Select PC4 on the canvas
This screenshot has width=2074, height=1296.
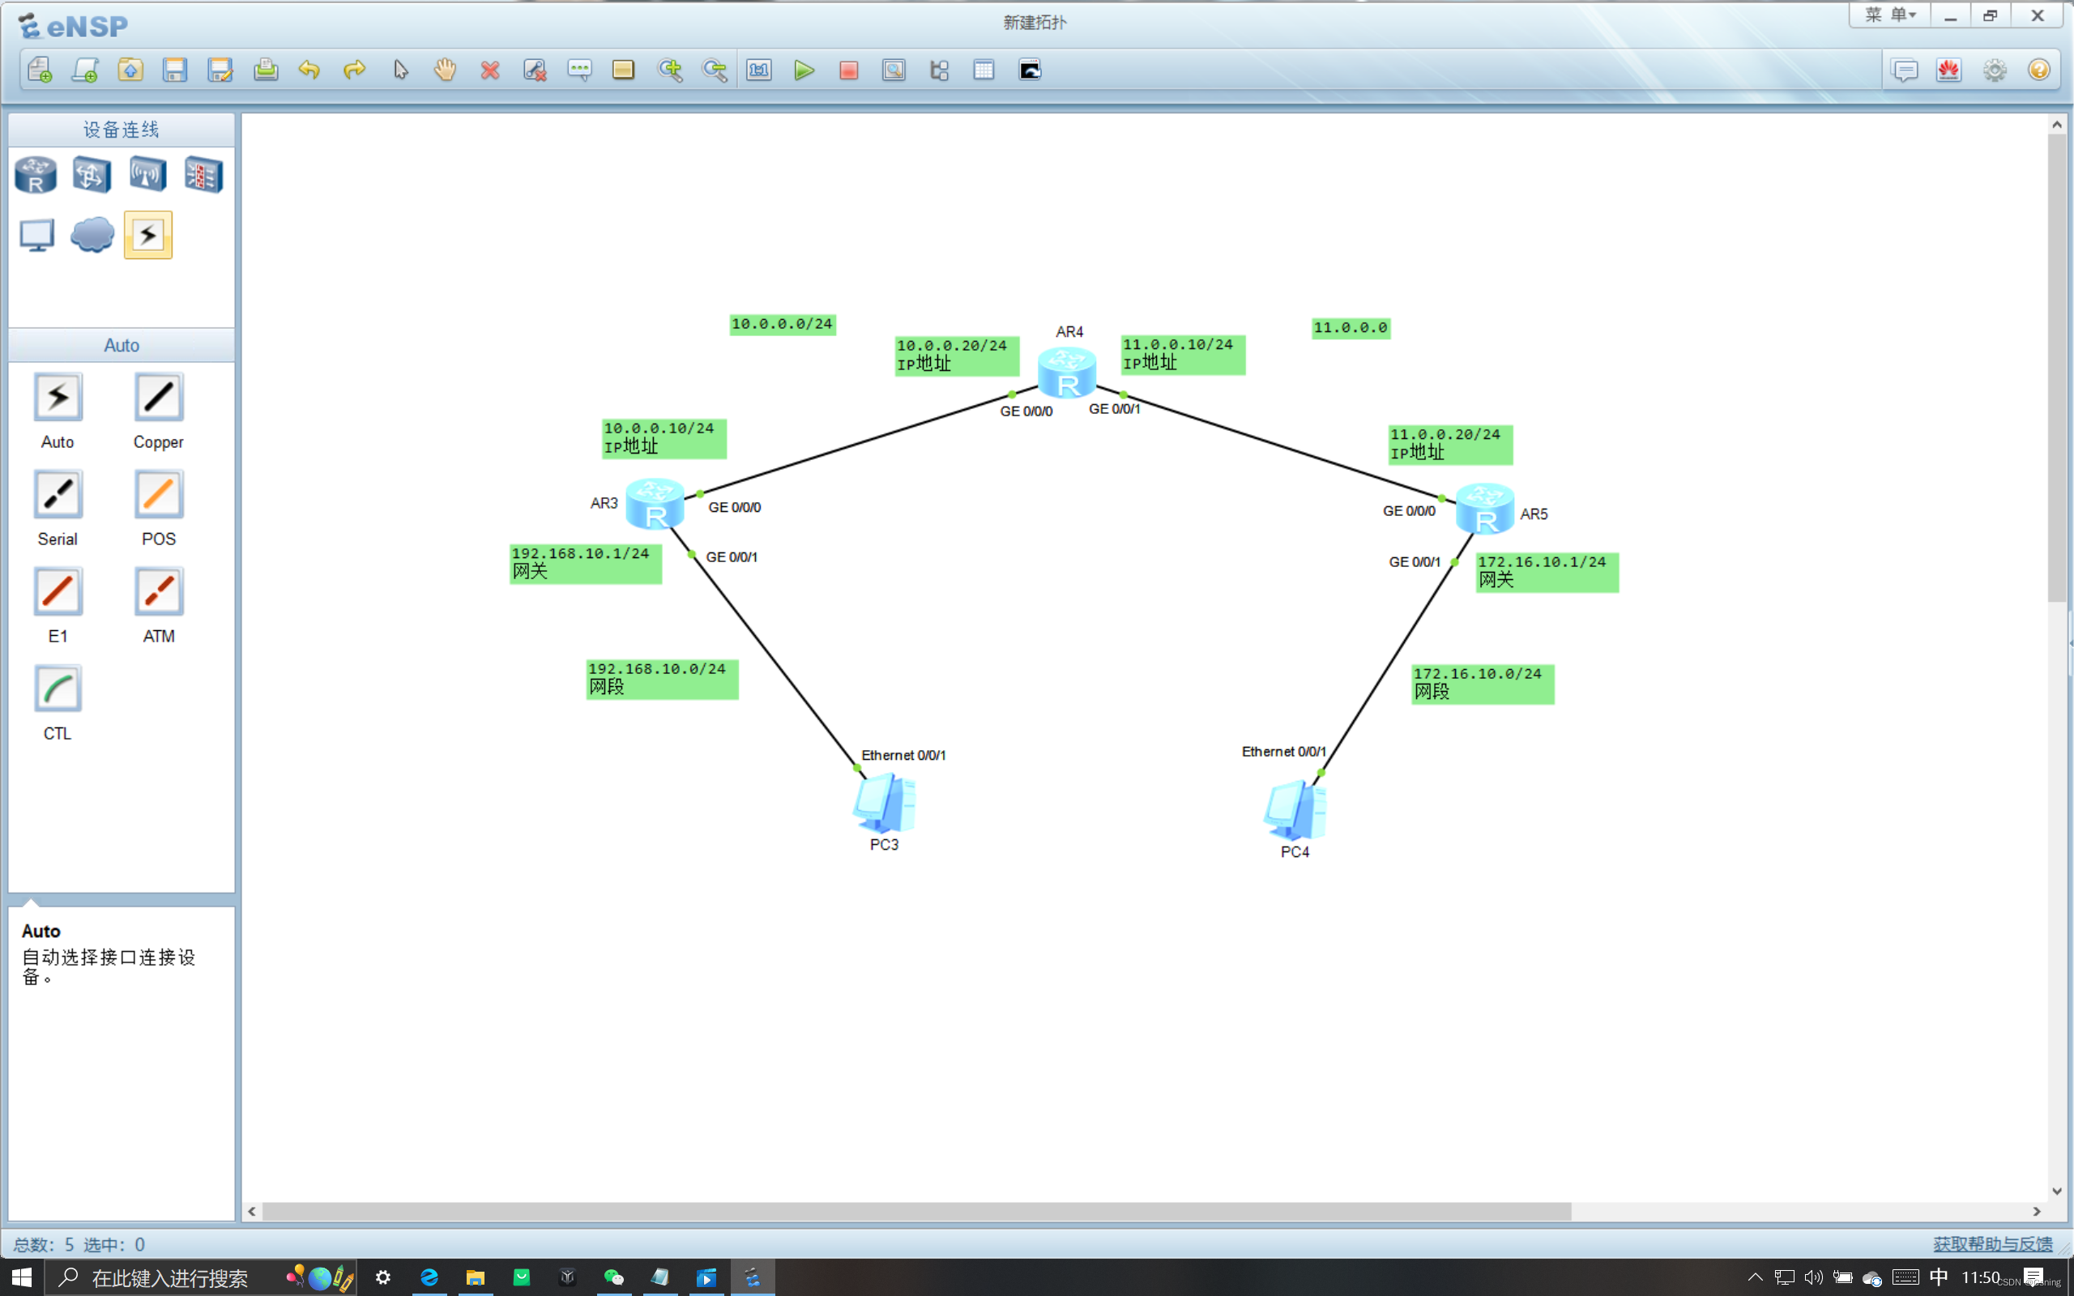1295,810
